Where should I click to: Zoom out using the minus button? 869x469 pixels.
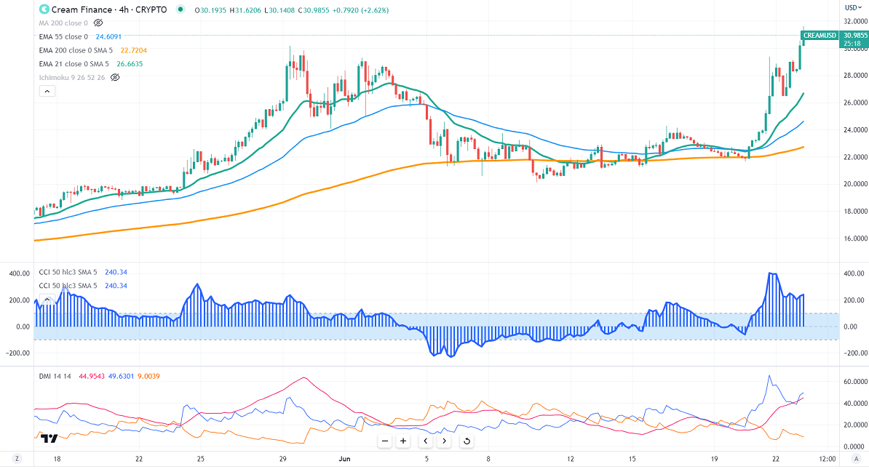click(385, 441)
